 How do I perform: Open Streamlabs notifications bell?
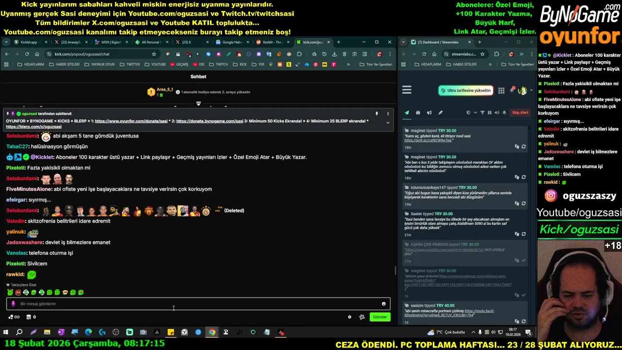point(512,90)
